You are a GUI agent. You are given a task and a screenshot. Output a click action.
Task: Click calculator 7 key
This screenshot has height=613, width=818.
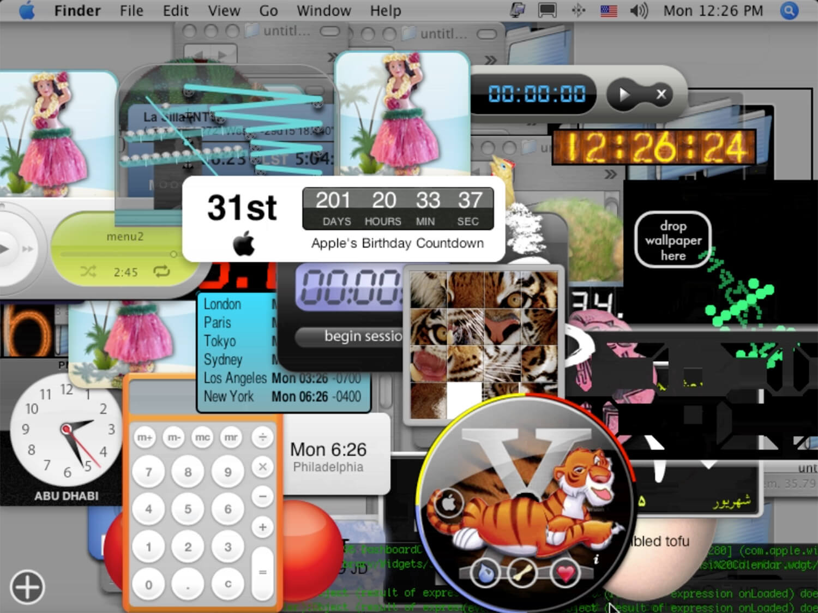148,472
